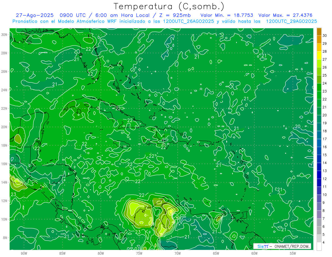Click the legend scale number 18
This screenshot has height=257, width=332.
325,131
